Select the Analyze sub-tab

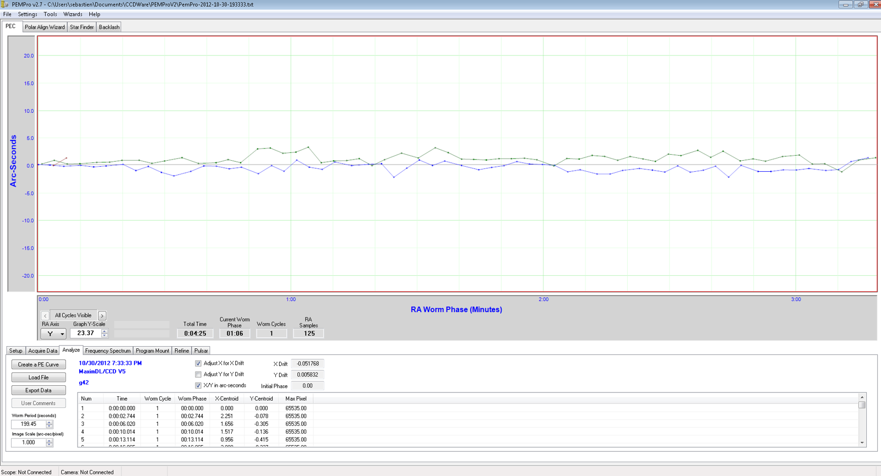click(x=71, y=350)
